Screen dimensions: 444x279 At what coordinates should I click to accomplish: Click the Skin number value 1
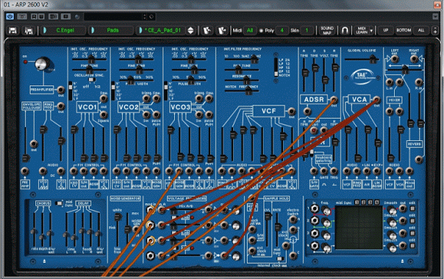click(x=307, y=31)
